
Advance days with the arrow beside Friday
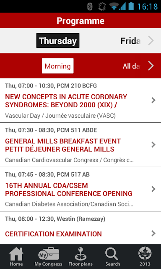tap(151, 41)
